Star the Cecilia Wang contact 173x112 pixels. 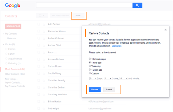pos(44,74)
